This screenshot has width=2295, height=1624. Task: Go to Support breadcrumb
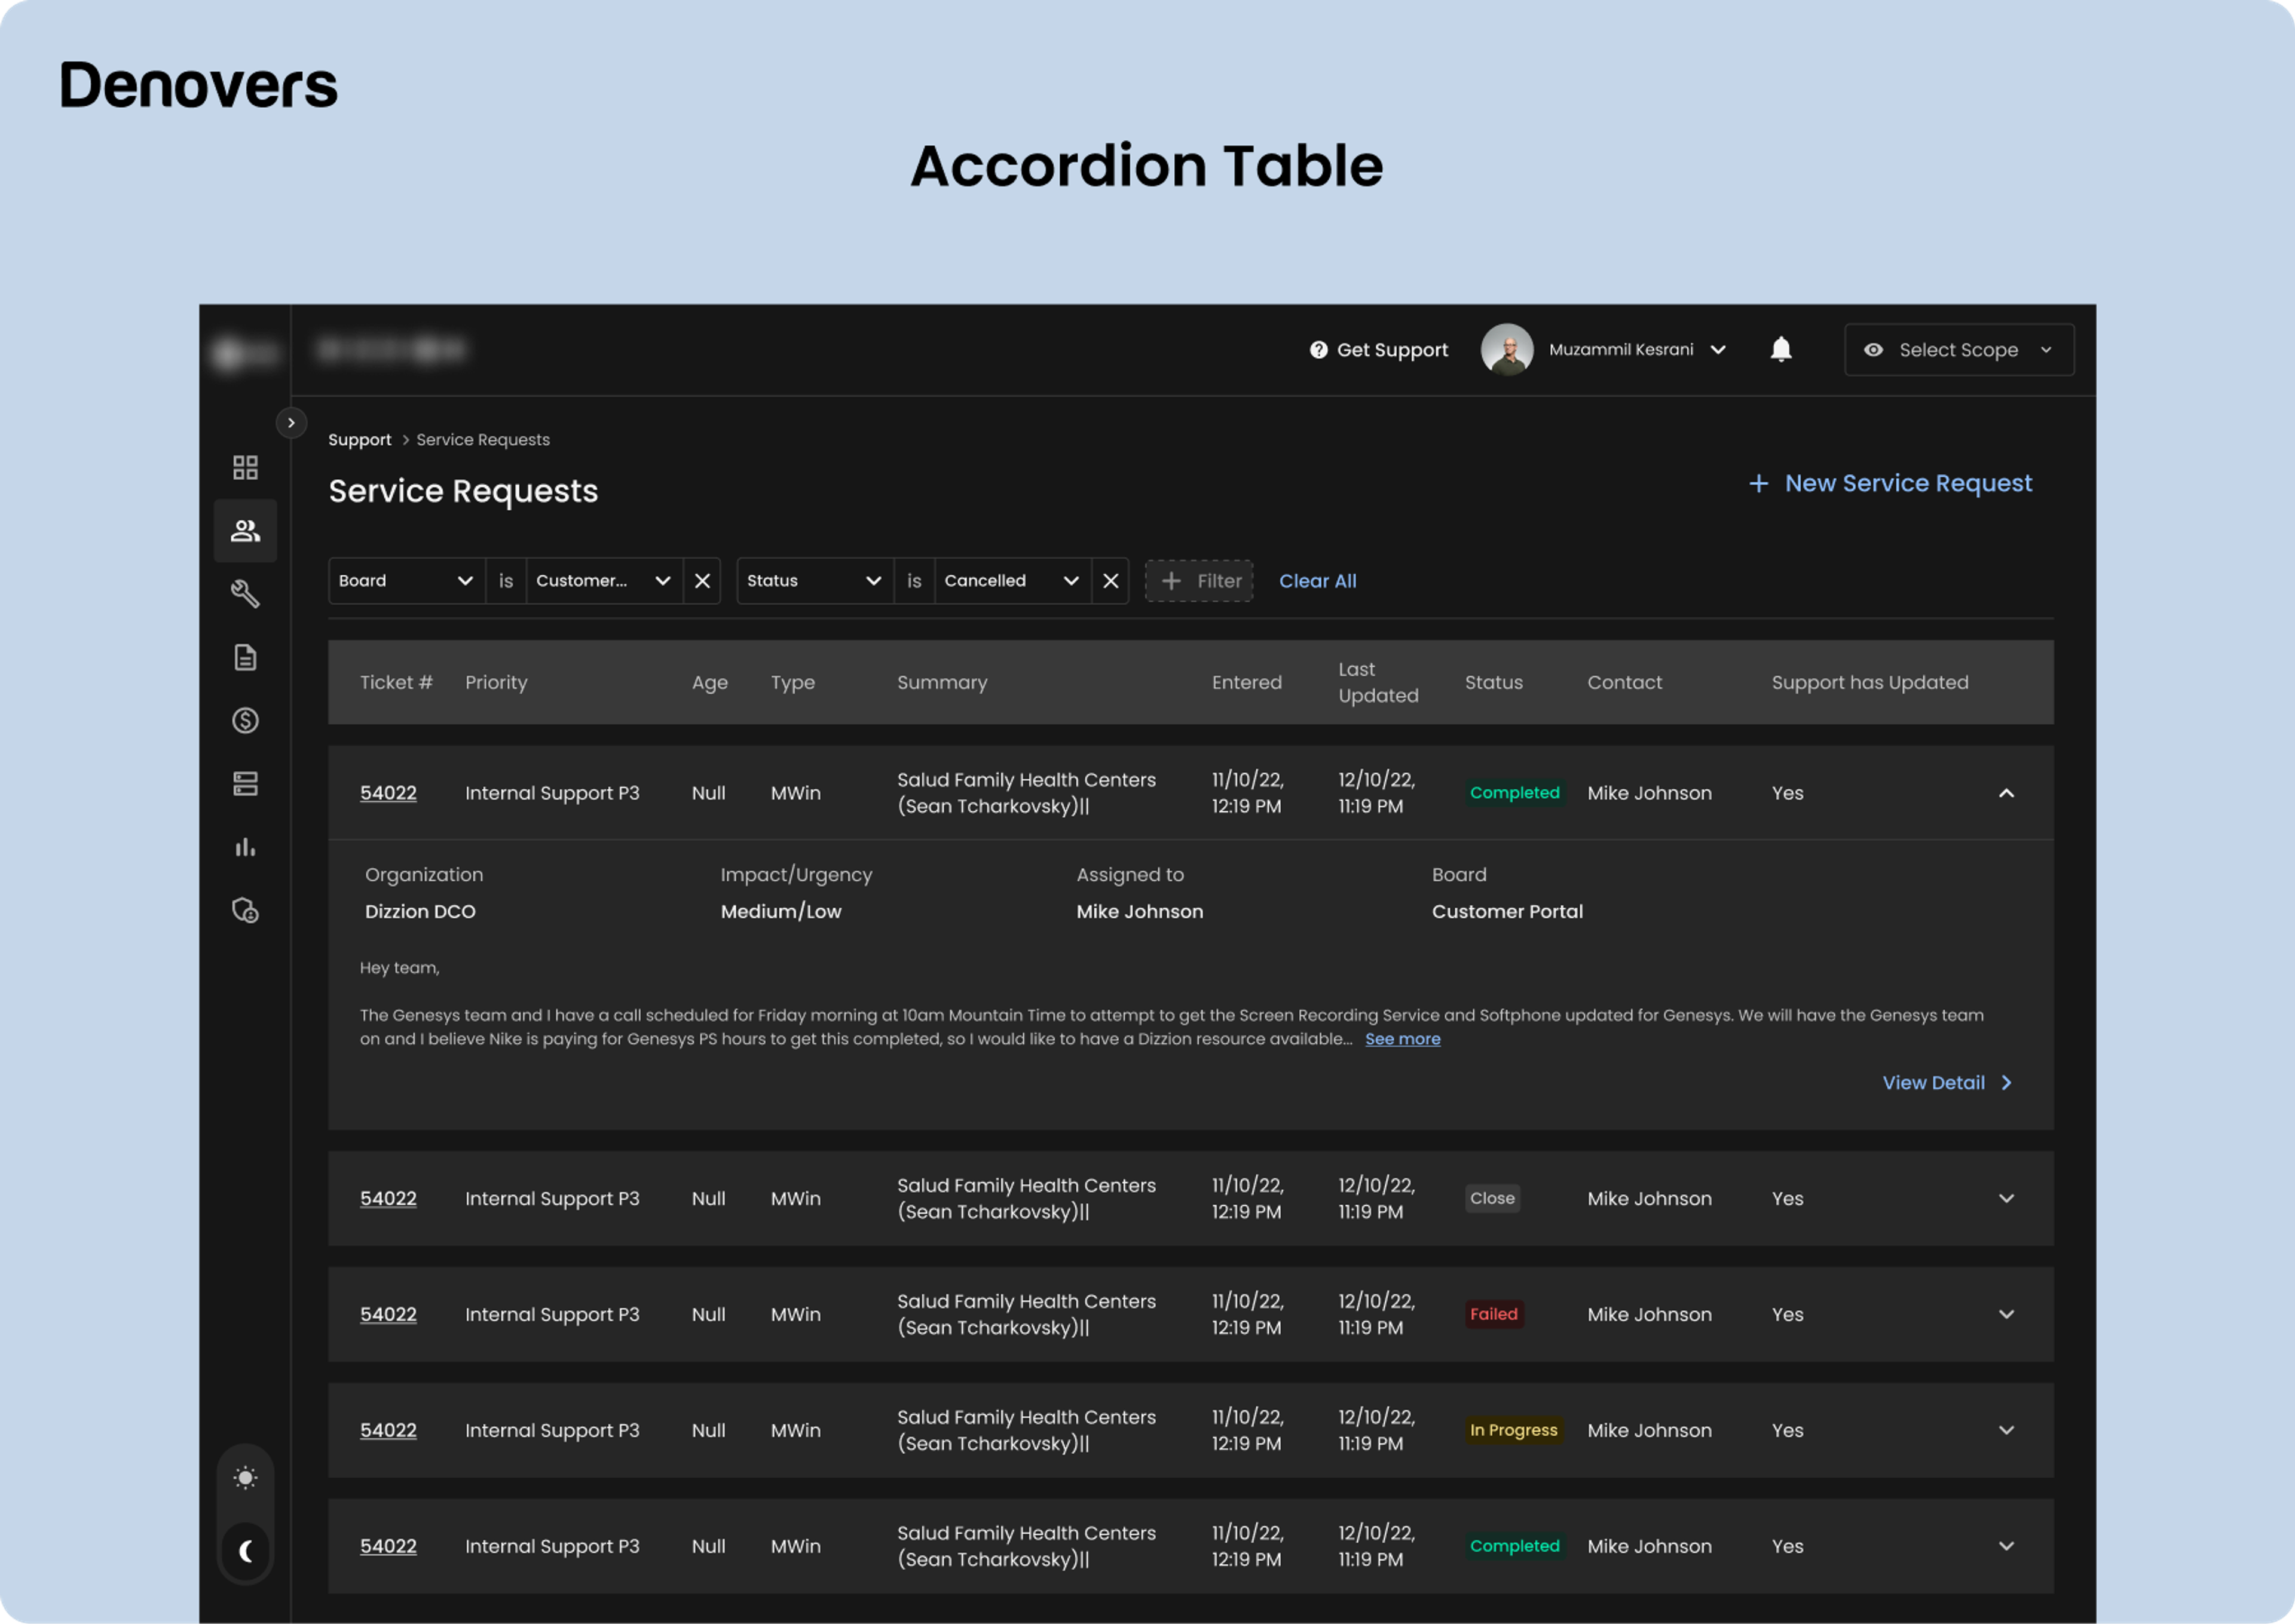click(x=360, y=440)
